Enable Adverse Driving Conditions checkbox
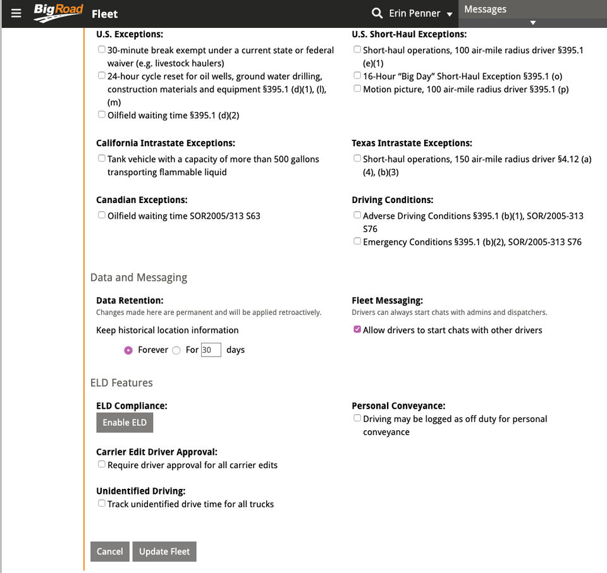This screenshot has width=607, height=573. pyautogui.click(x=357, y=215)
